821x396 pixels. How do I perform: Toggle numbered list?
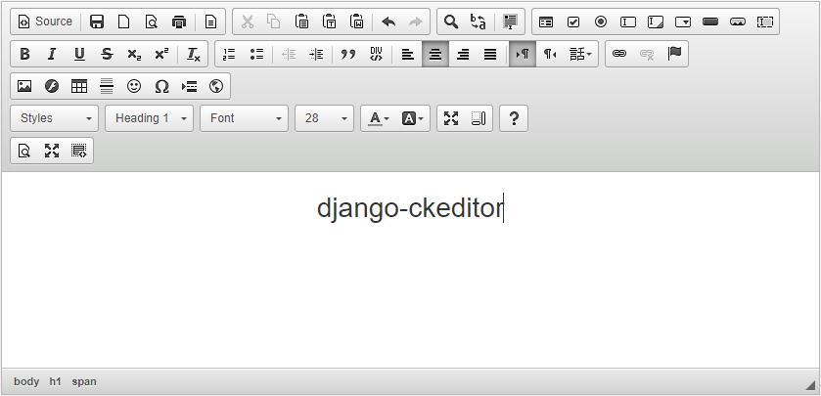click(229, 54)
